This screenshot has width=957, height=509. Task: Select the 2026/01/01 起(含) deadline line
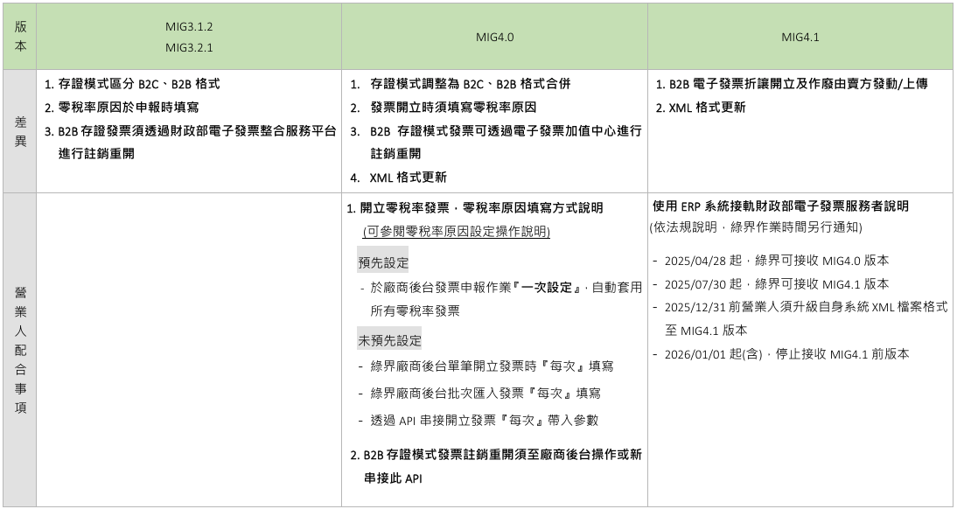[x=786, y=354]
